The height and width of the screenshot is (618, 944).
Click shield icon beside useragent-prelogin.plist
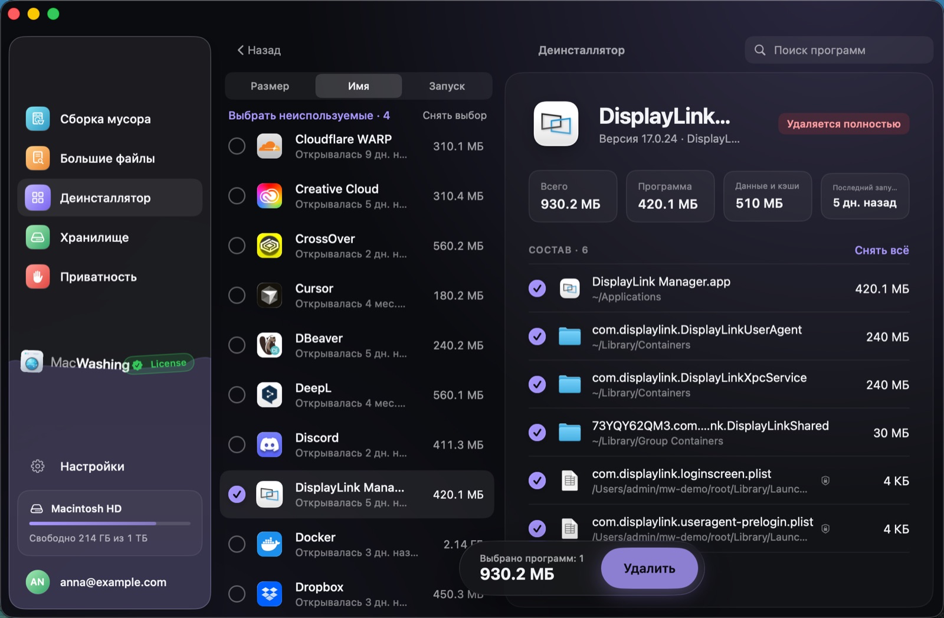[825, 529]
